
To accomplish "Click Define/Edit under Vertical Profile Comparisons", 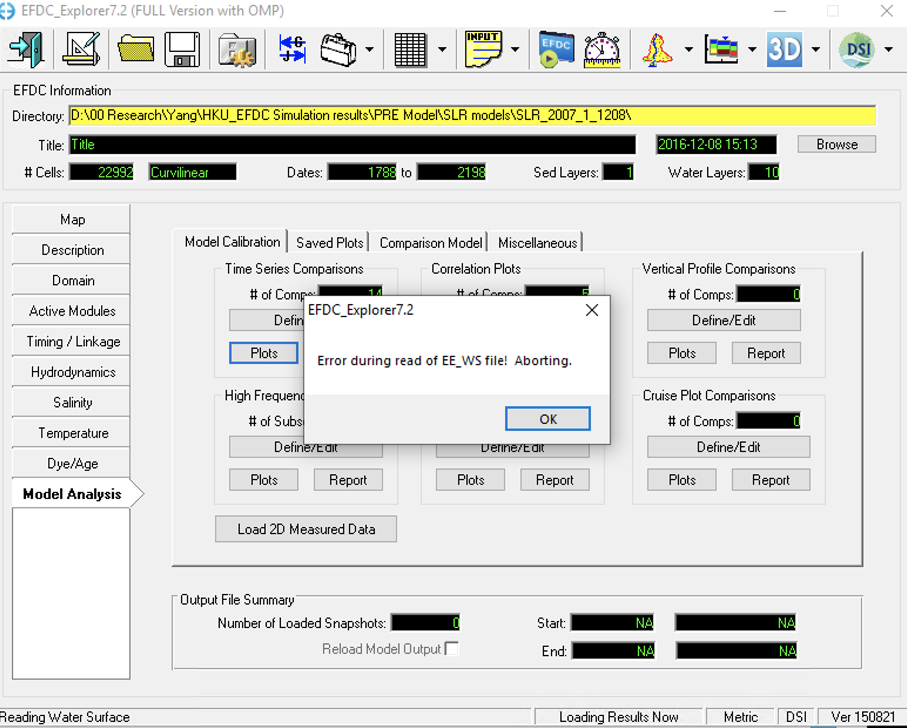I will click(724, 320).
